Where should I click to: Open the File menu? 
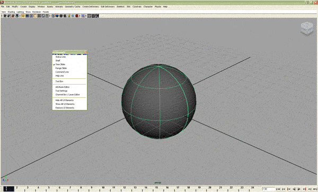click(3, 7)
